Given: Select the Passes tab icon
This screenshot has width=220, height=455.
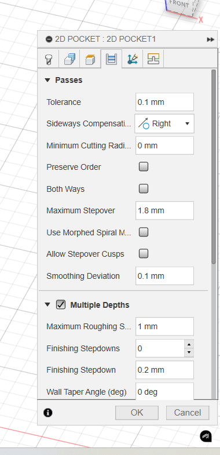Looking at the screenshot, I should pyautogui.click(x=111, y=59).
